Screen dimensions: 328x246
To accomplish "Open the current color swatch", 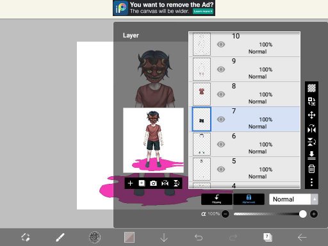I will click(x=129, y=237).
